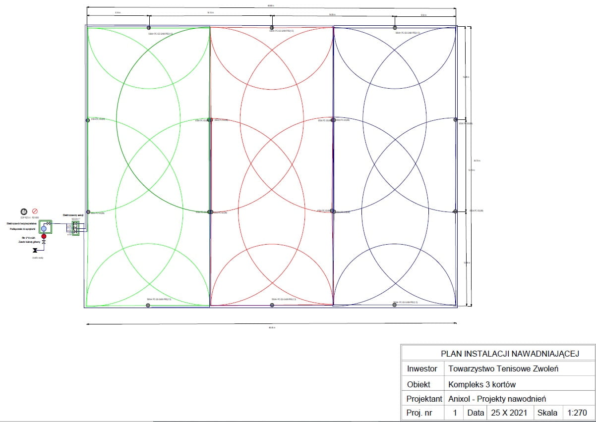Select the scale value 1:270
Screen dimensions: 596x422
577,413
